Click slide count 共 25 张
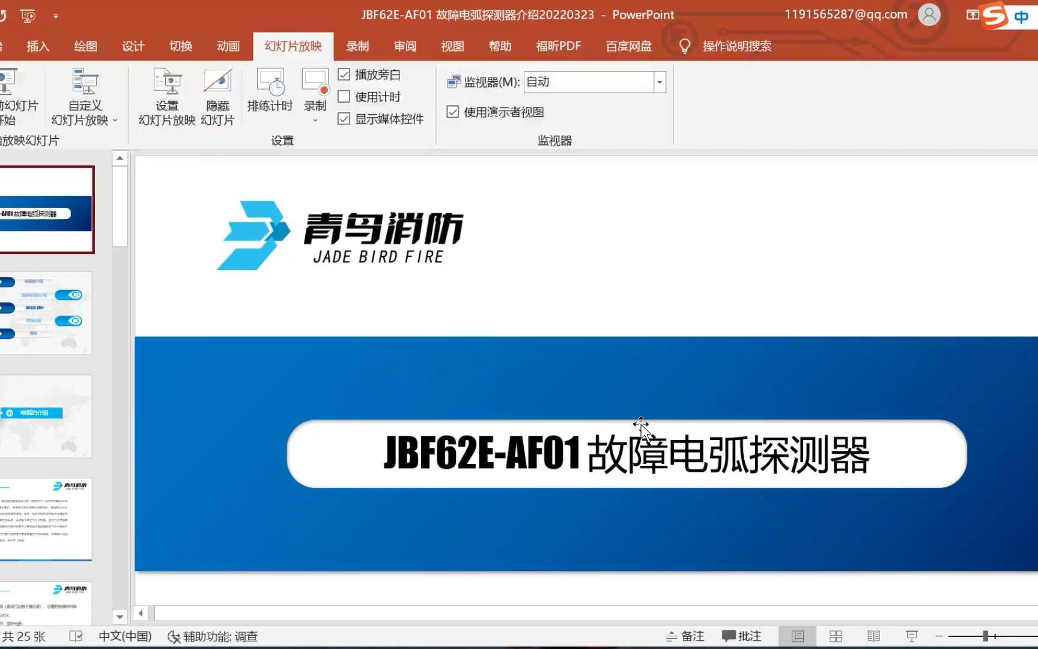This screenshot has width=1038, height=649. (23, 636)
